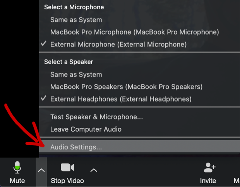The width and height of the screenshot is (240, 187).
Task: Expand the video options chevron beside Stop Video
Action: pyautogui.click(x=94, y=170)
